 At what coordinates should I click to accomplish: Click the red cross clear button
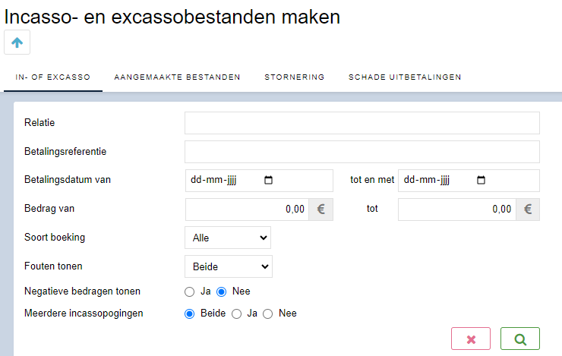471,339
